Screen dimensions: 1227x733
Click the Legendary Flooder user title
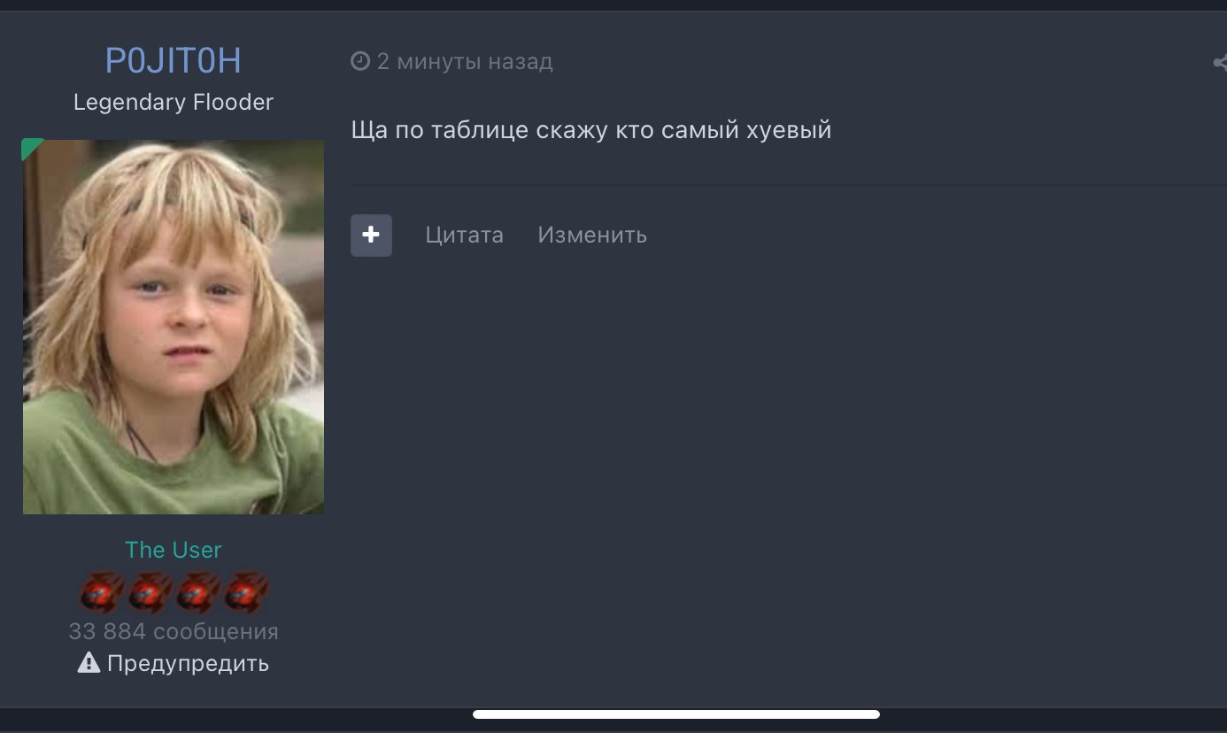coord(174,102)
